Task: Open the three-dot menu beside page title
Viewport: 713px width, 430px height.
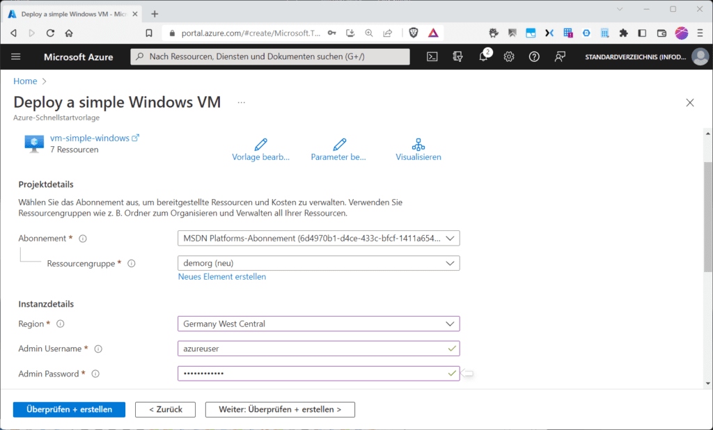Action: tap(242, 102)
